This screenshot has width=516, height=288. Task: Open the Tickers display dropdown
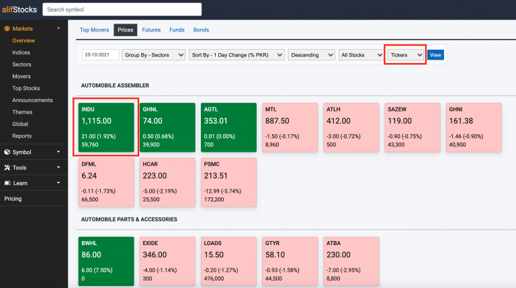(406, 55)
